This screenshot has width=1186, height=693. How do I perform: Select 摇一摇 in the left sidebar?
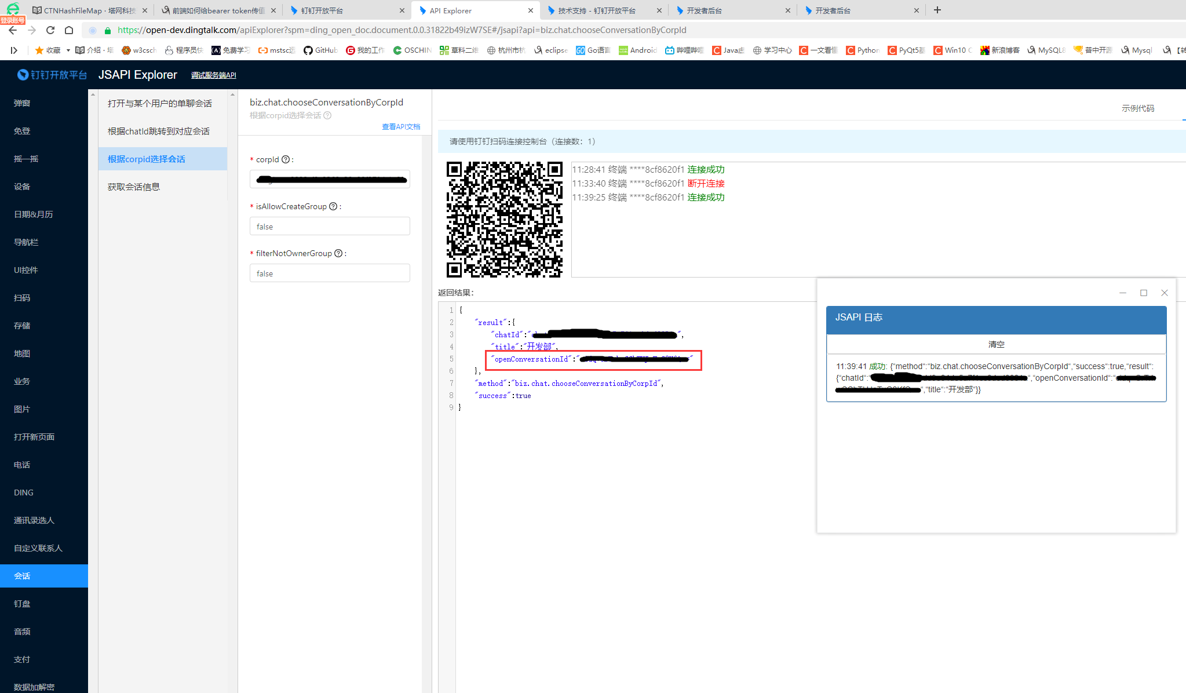(44, 159)
